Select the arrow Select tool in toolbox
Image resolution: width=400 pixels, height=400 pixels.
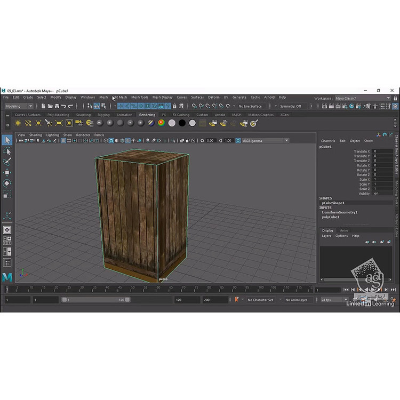coord(7,140)
